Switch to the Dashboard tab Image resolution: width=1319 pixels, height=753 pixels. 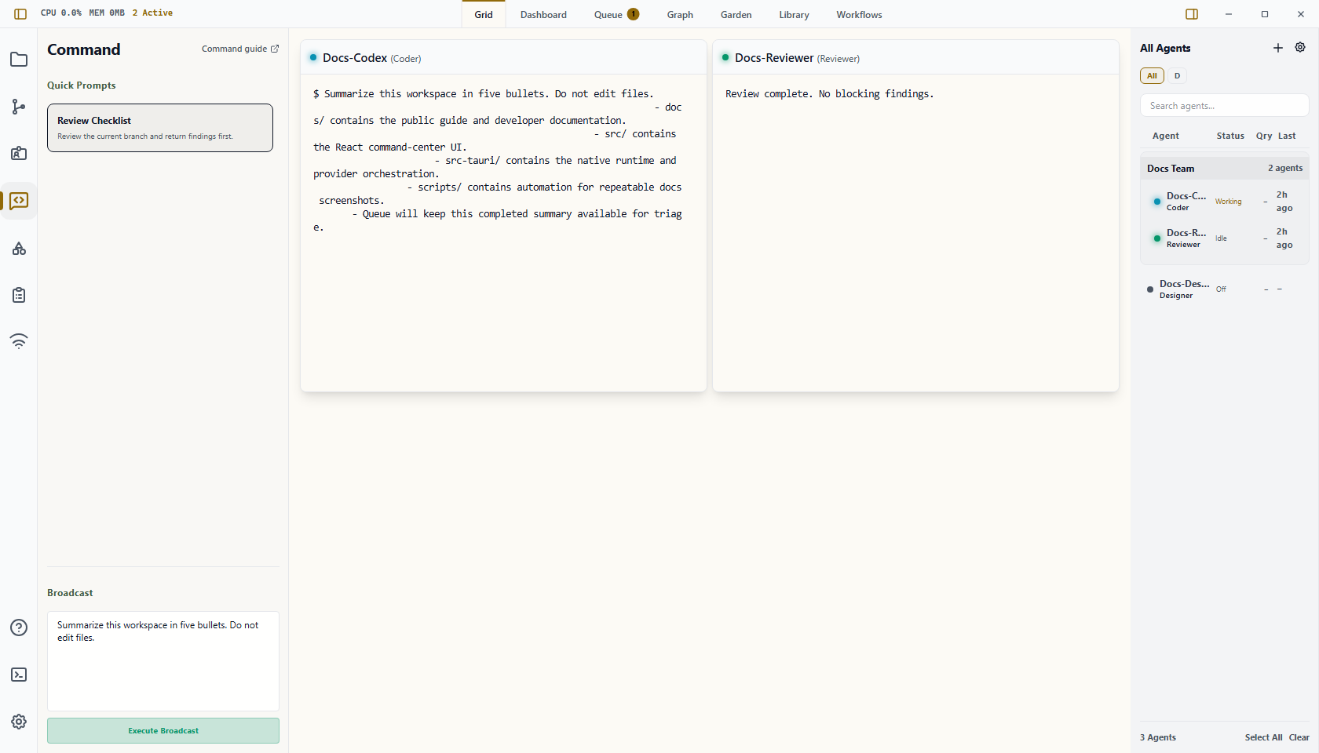point(543,15)
